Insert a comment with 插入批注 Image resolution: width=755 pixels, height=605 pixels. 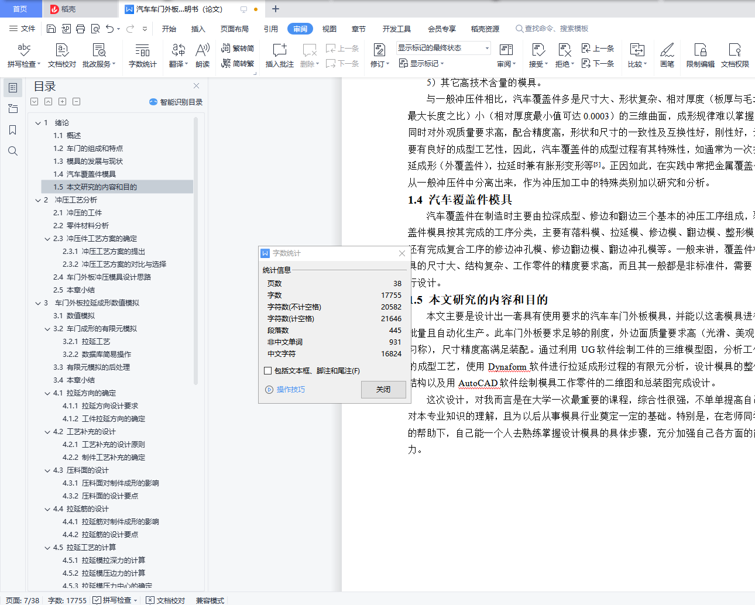tap(280, 56)
